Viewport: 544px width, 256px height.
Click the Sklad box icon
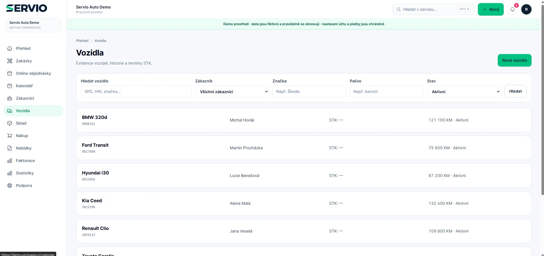pyautogui.click(x=10, y=123)
